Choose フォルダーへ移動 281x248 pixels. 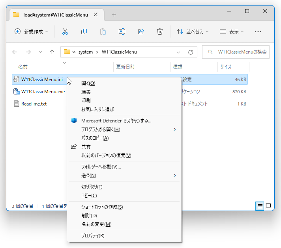[x=124, y=167]
